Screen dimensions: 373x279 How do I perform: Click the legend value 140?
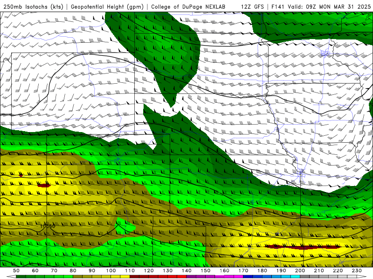click(x=187, y=271)
